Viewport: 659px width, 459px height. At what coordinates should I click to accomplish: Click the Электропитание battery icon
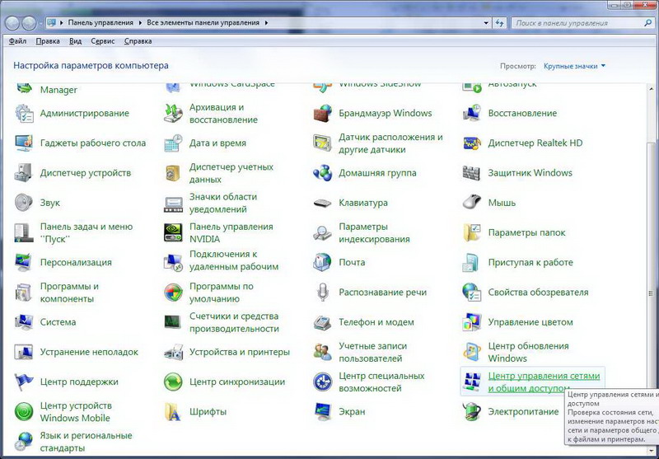[x=472, y=412]
